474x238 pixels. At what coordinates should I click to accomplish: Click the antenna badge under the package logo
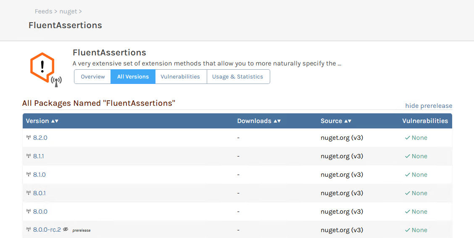(56, 81)
